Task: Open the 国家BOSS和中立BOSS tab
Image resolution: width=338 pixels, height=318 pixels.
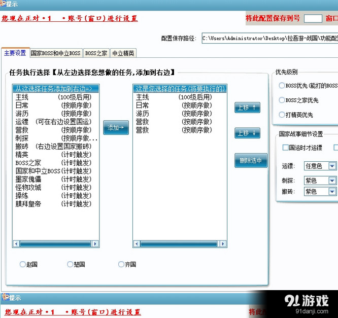Action: [x=56, y=53]
